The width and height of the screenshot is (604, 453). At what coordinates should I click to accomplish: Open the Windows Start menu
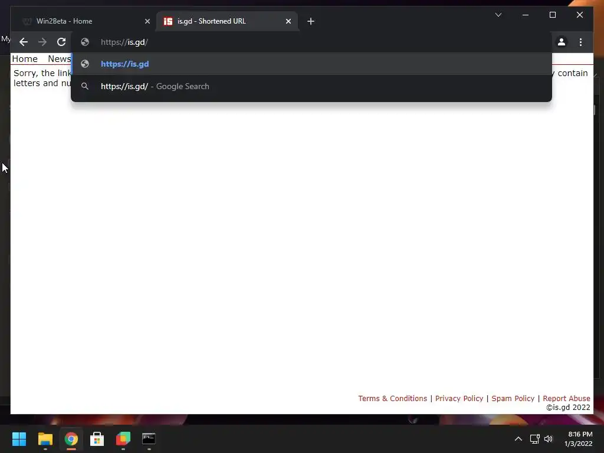[x=19, y=439]
